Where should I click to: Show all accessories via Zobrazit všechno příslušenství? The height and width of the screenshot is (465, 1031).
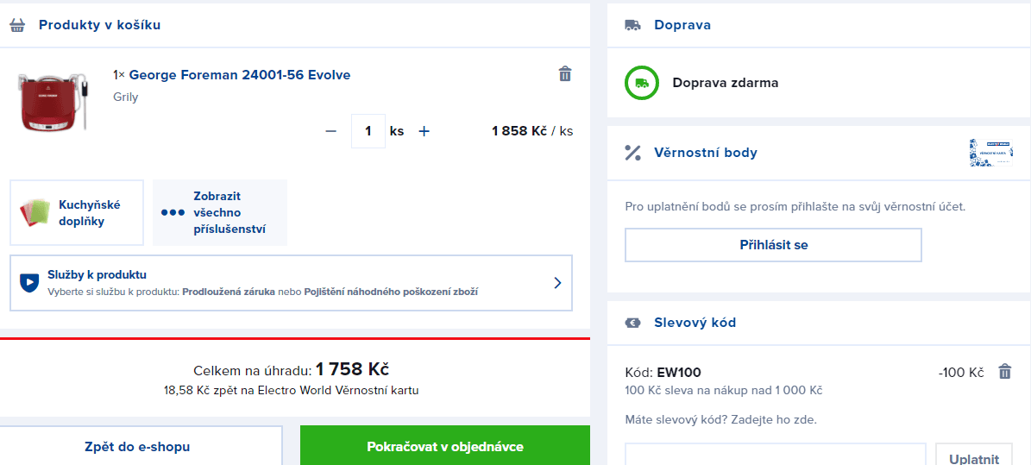[x=220, y=212]
